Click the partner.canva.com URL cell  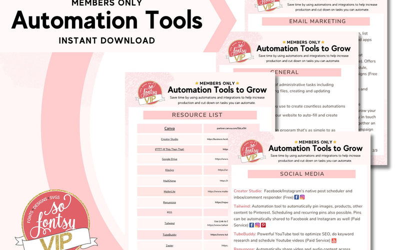tap(231, 128)
